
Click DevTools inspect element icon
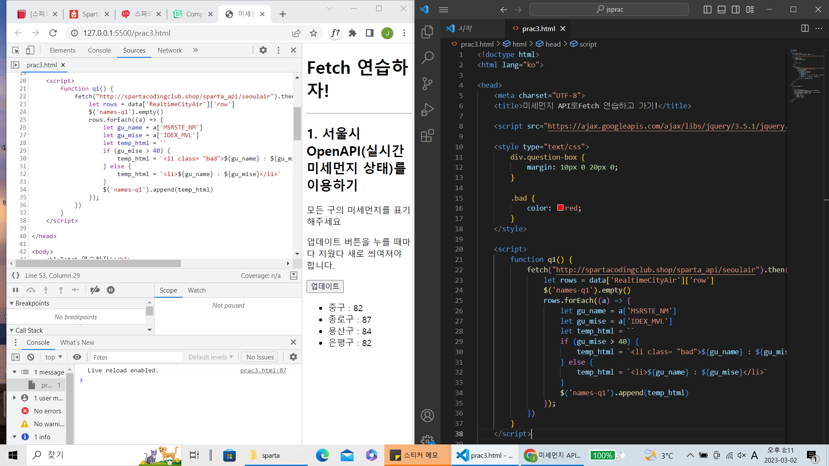16,50
